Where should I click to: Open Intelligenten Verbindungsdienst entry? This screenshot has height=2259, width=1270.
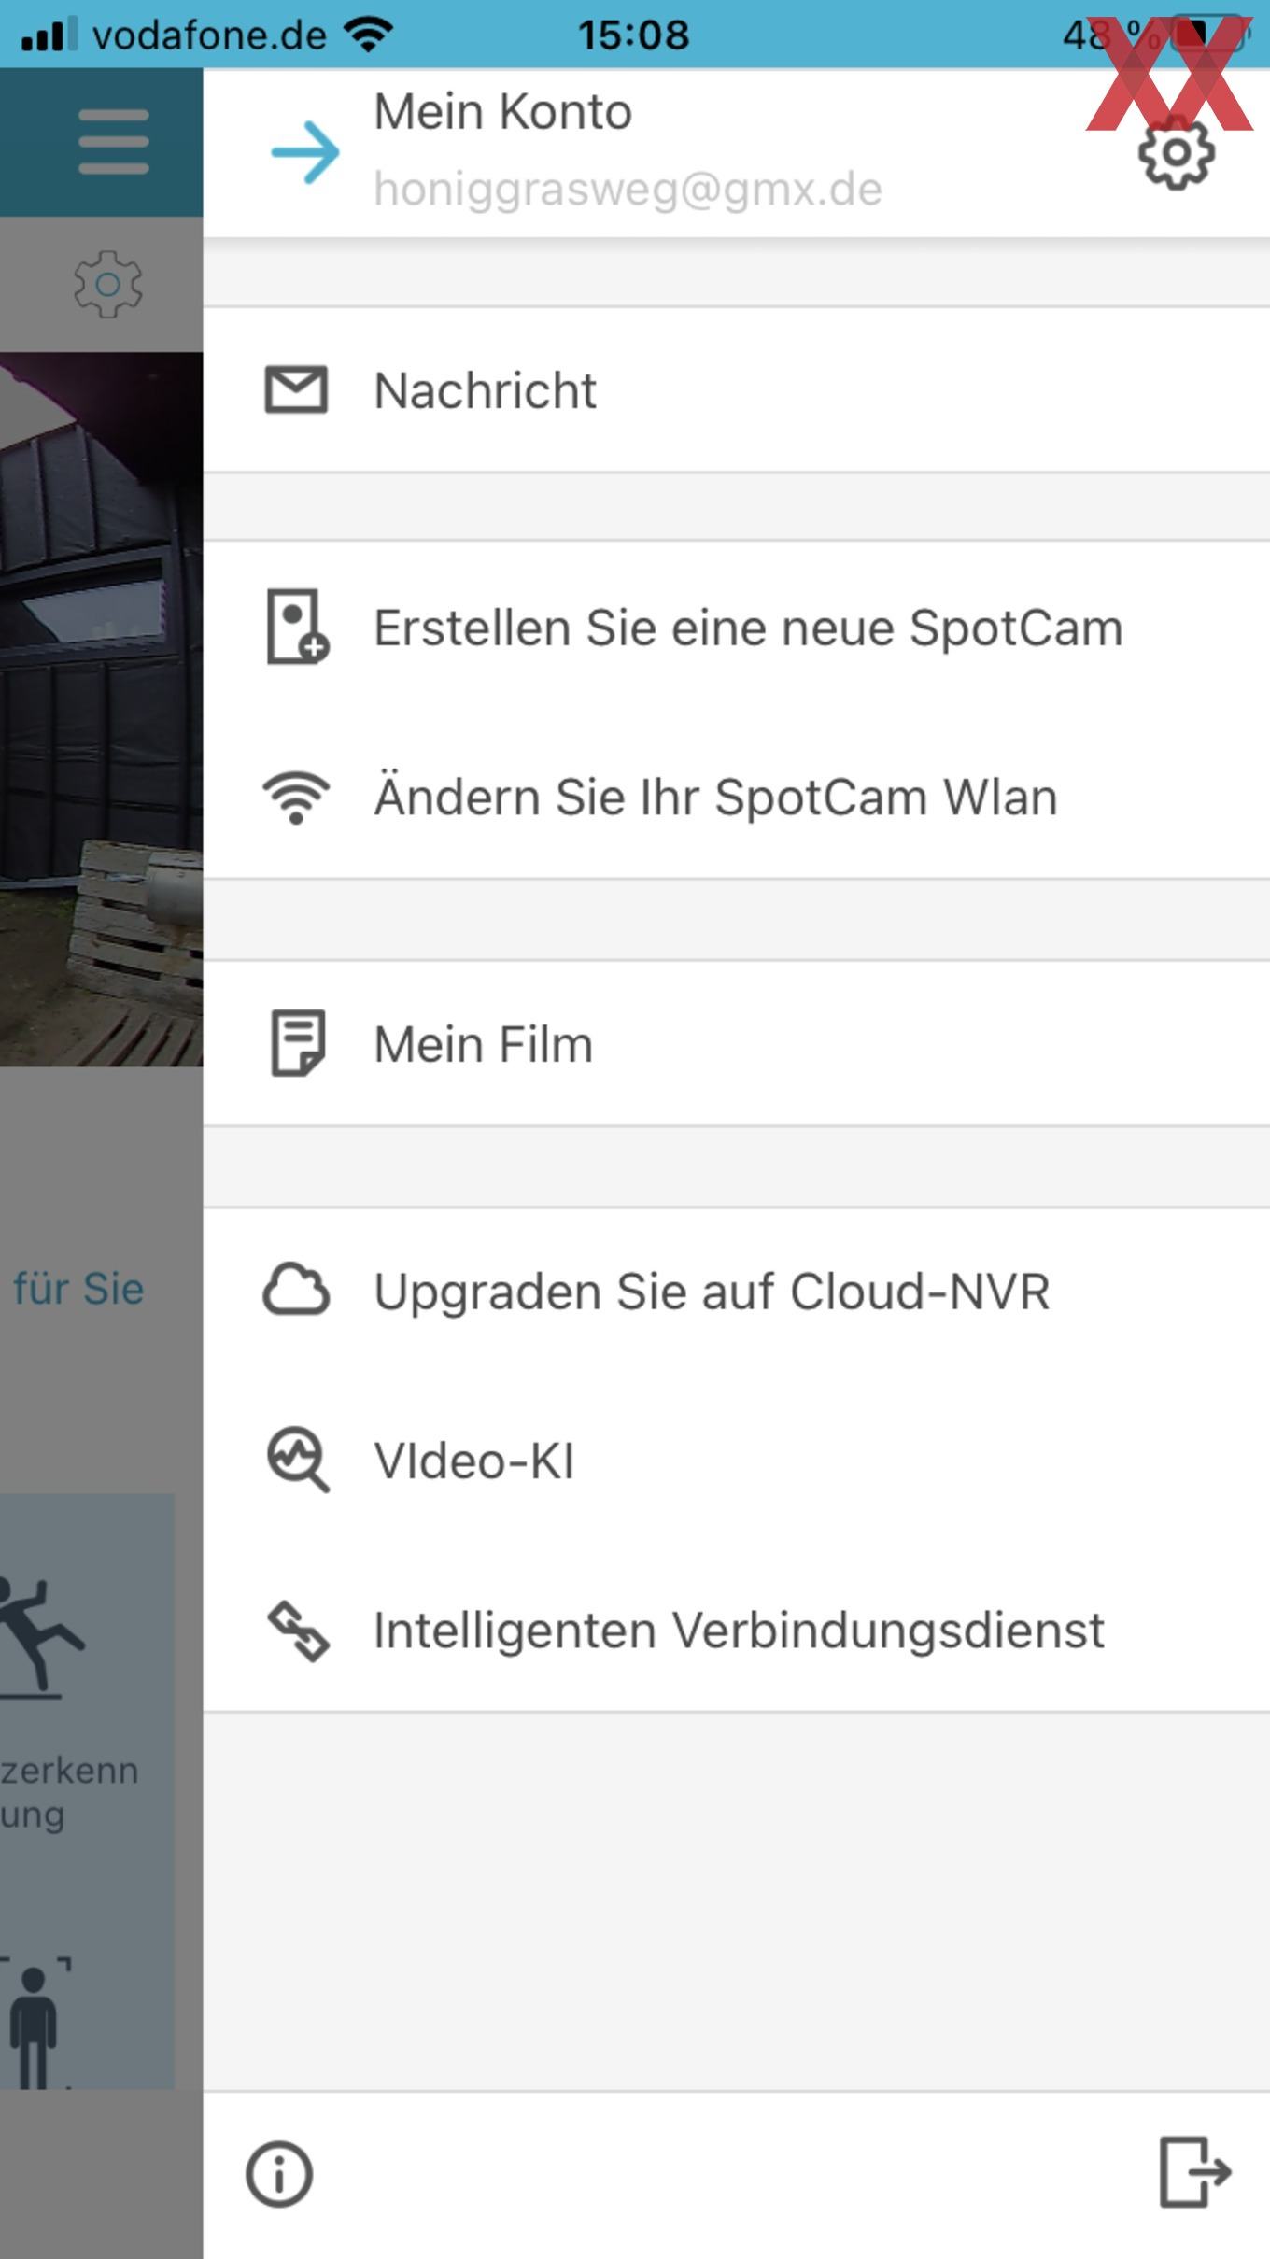[737, 1631]
